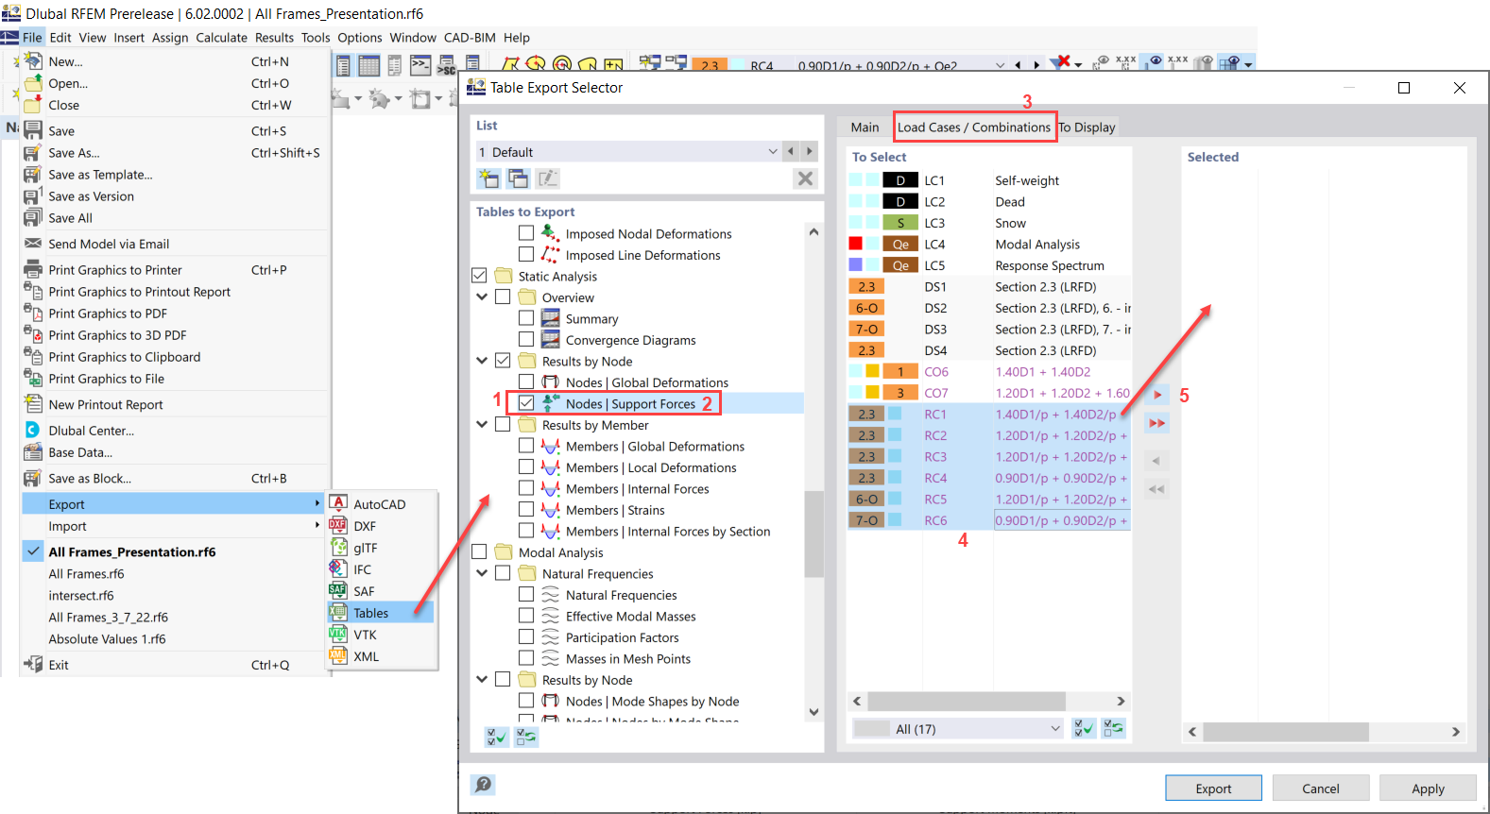Viewport: 1490px width, 814px height.
Task: Select Tables in Export submenu
Action: point(381,613)
